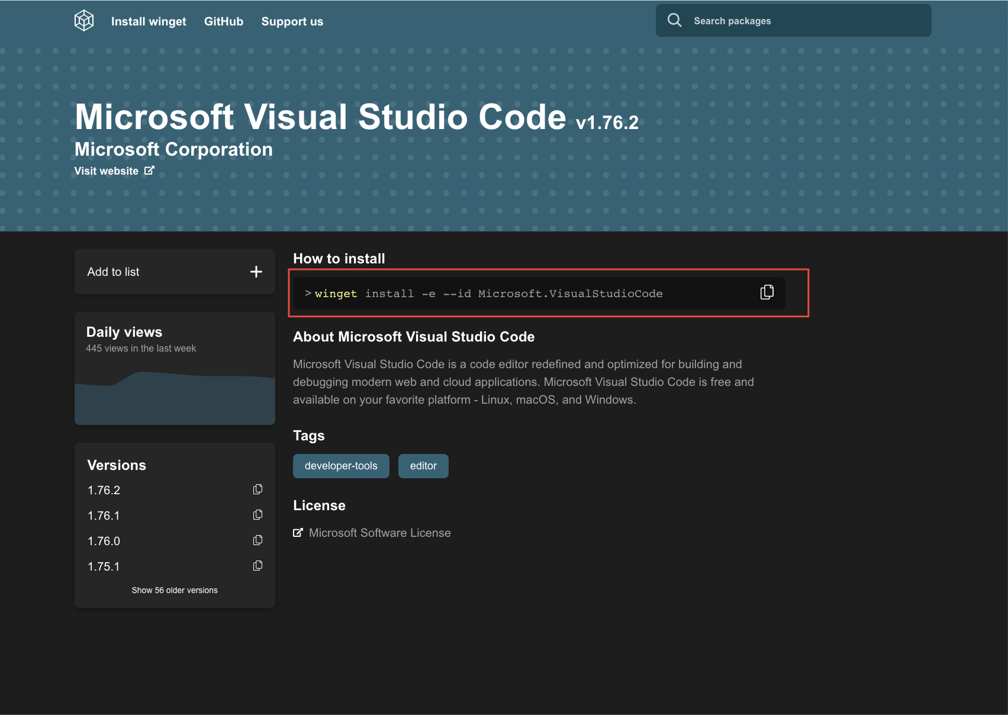Click the About Microsoft Visual Studio Code heading
The image size is (1008, 715).
pos(414,337)
